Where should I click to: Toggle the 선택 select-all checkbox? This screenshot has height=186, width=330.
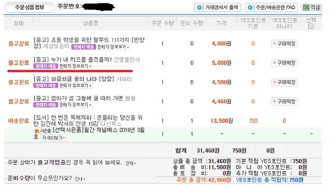point(311,26)
